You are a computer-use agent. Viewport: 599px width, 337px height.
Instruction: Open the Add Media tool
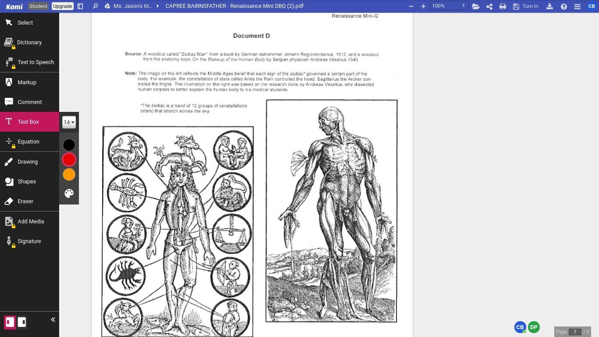(29, 222)
